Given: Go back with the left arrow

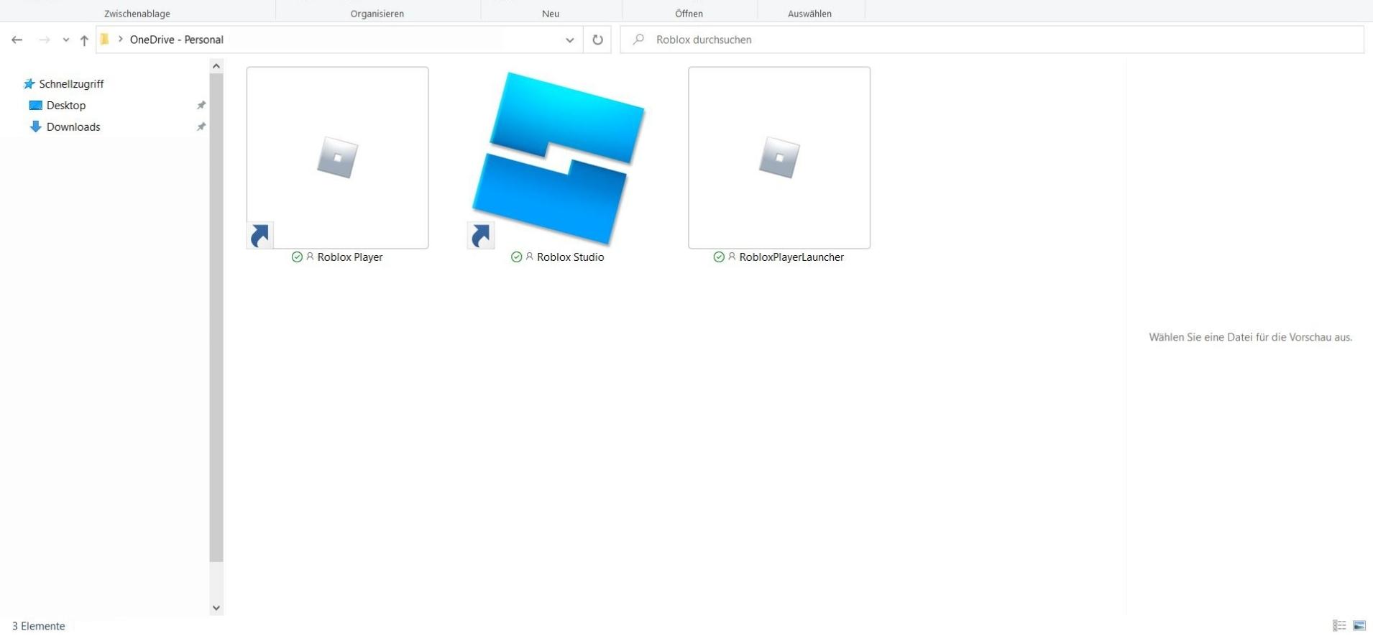Looking at the screenshot, I should tap(17, 40).
